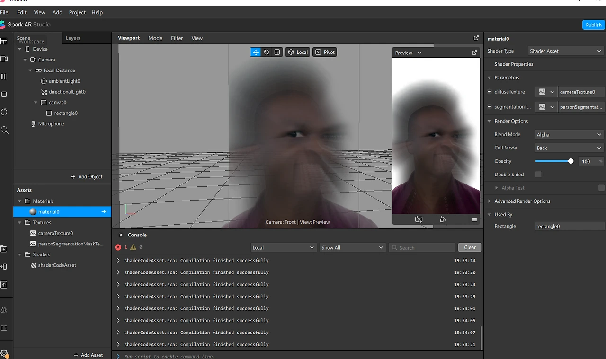Open the Workspace layout icon in the left toolbar
606x359 pixels.
pos(4,41)
